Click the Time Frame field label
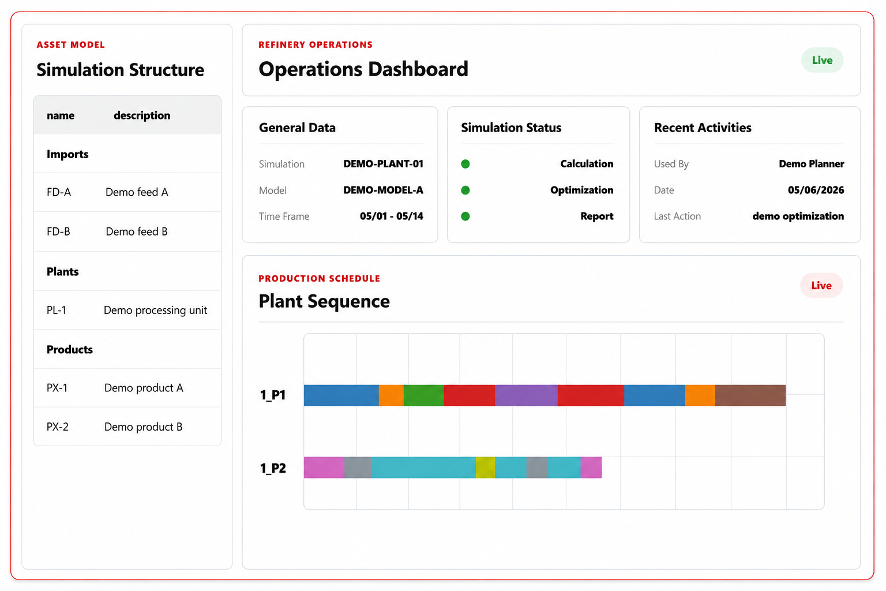This screenshot has height=591, width=886. click(284, 216)
